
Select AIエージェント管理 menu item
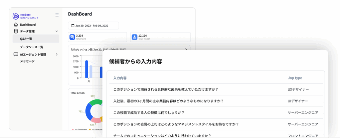point(33,54)
